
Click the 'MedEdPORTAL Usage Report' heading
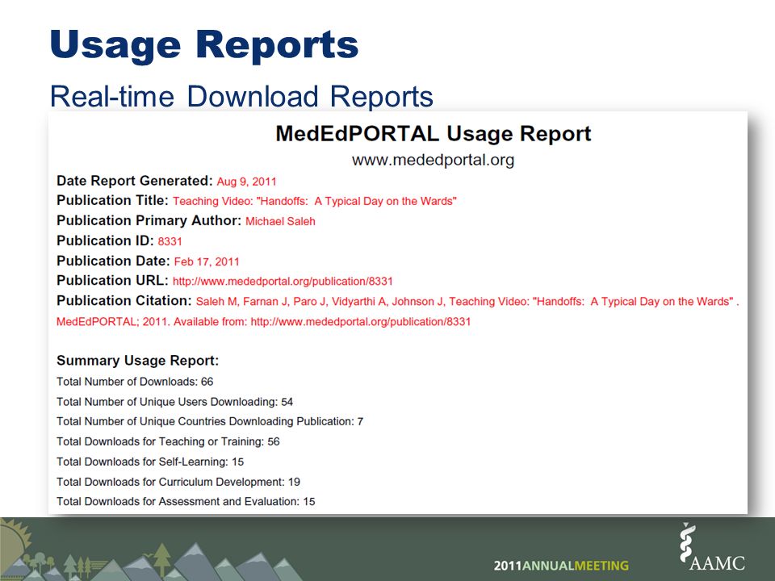[x=433, y=133]
